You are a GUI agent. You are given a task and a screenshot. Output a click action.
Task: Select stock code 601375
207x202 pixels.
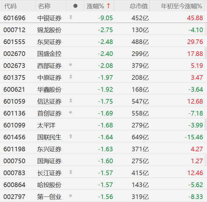14,78
